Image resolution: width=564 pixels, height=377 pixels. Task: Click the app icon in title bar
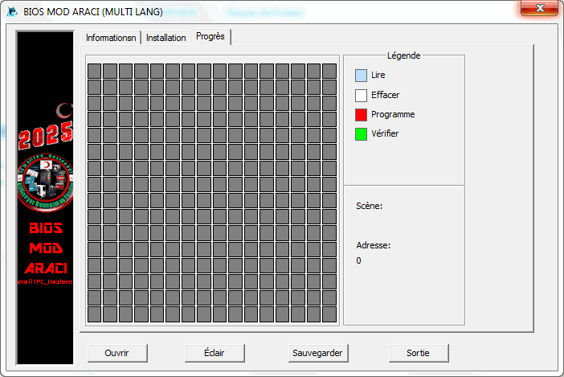coord(13,11)
